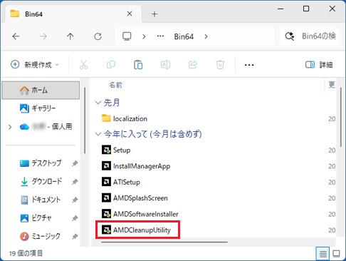The height and width of the screenshot is (261, 346).
Task: Open ダウンロード quick access folder
Action: click(x=41, y=182)
